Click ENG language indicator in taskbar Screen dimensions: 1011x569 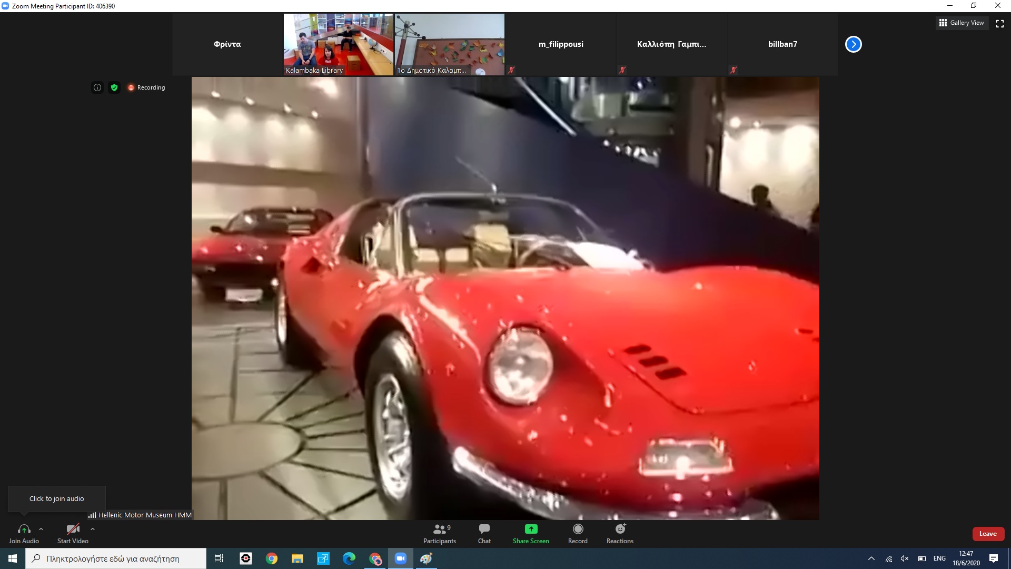(x=939, y=558)
